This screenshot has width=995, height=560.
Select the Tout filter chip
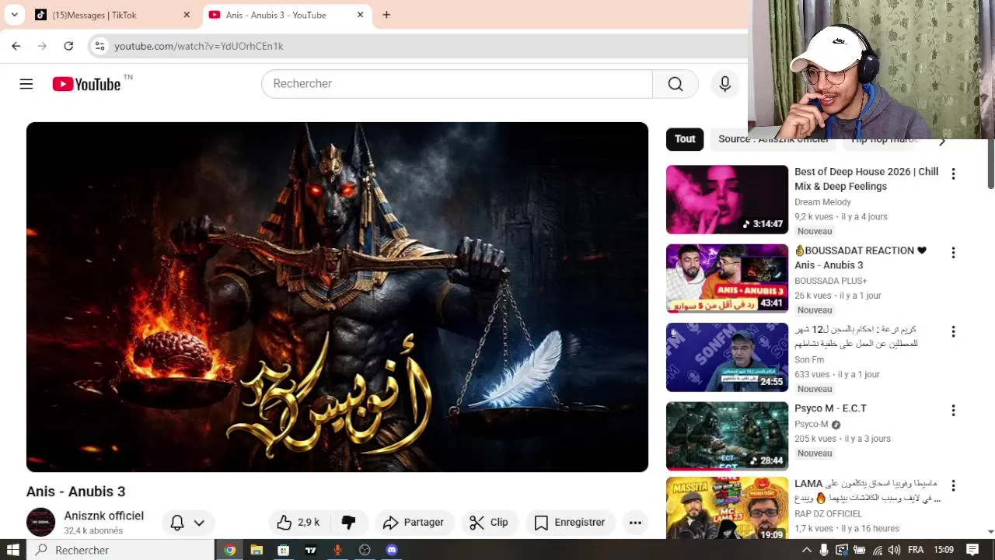pyautogui.click(x=685, y=139)
